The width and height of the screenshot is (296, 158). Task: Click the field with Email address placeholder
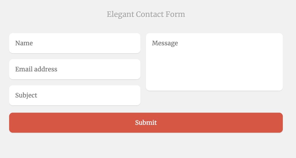(75, 69)
